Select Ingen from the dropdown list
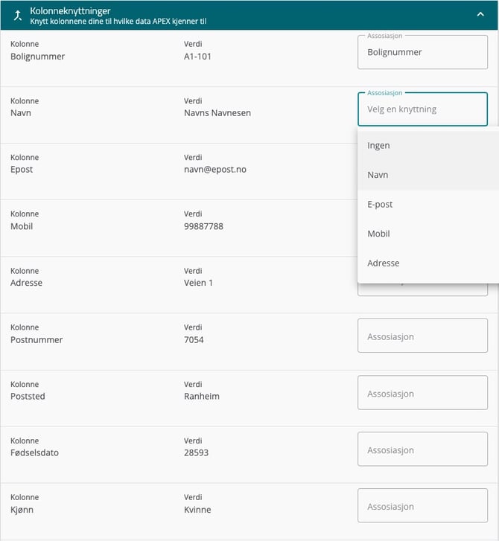The height and width of the screenshot is (541, 499). (428, 146)
